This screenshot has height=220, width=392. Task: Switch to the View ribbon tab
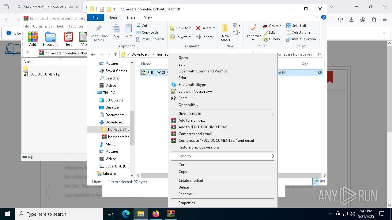pos(148,17)
